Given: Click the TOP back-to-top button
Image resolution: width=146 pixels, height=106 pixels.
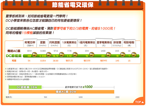Looking at the screenshot, I should 139,102.
